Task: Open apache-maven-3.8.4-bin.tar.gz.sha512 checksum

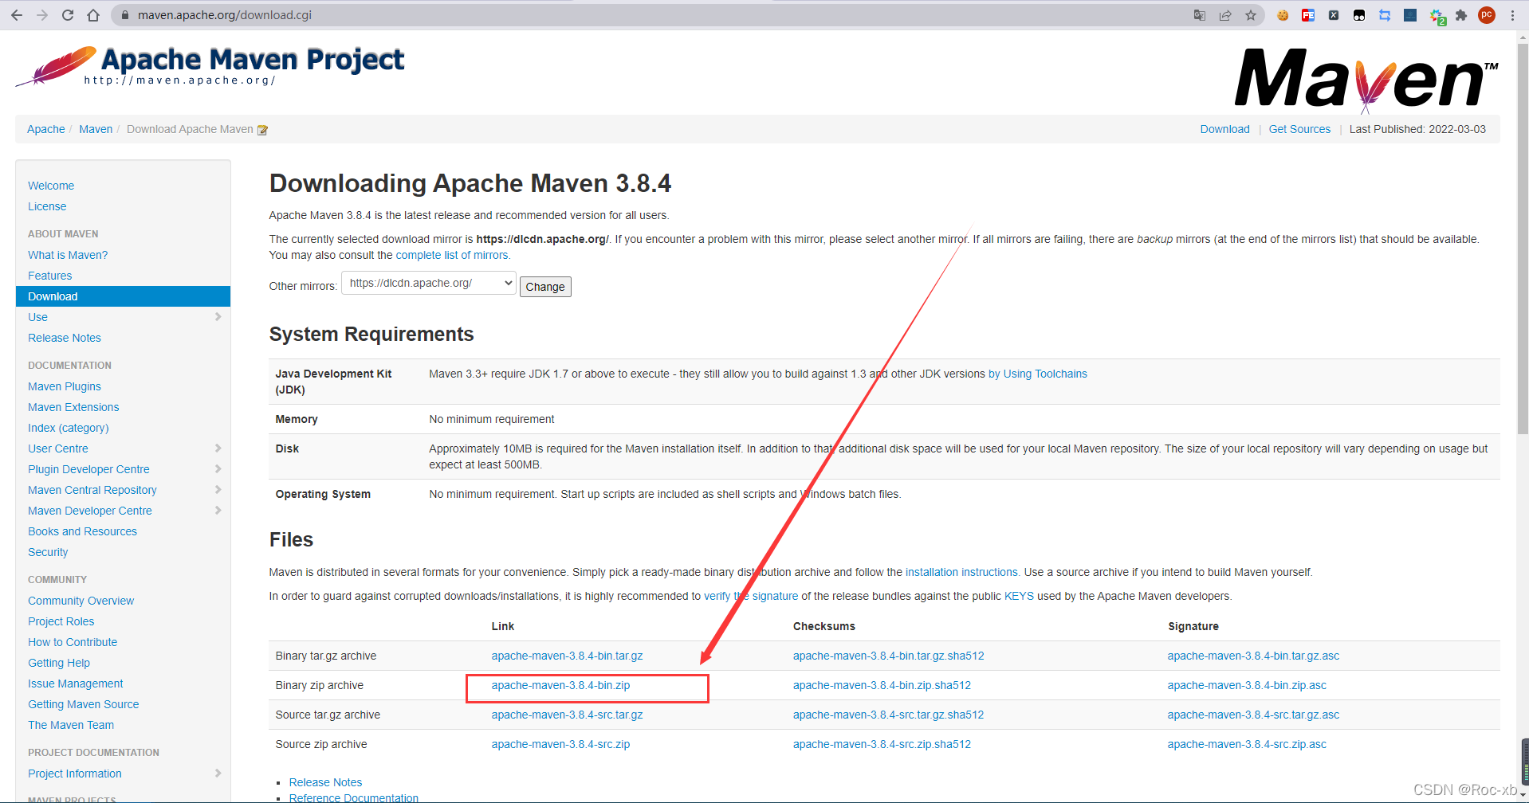Action: [888, 656]
